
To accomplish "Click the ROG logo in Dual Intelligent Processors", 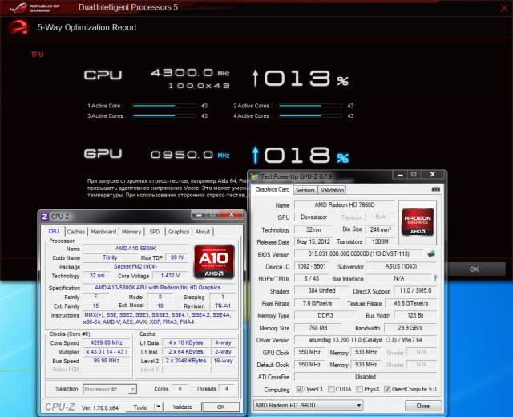I will click(x=18, y=8).
